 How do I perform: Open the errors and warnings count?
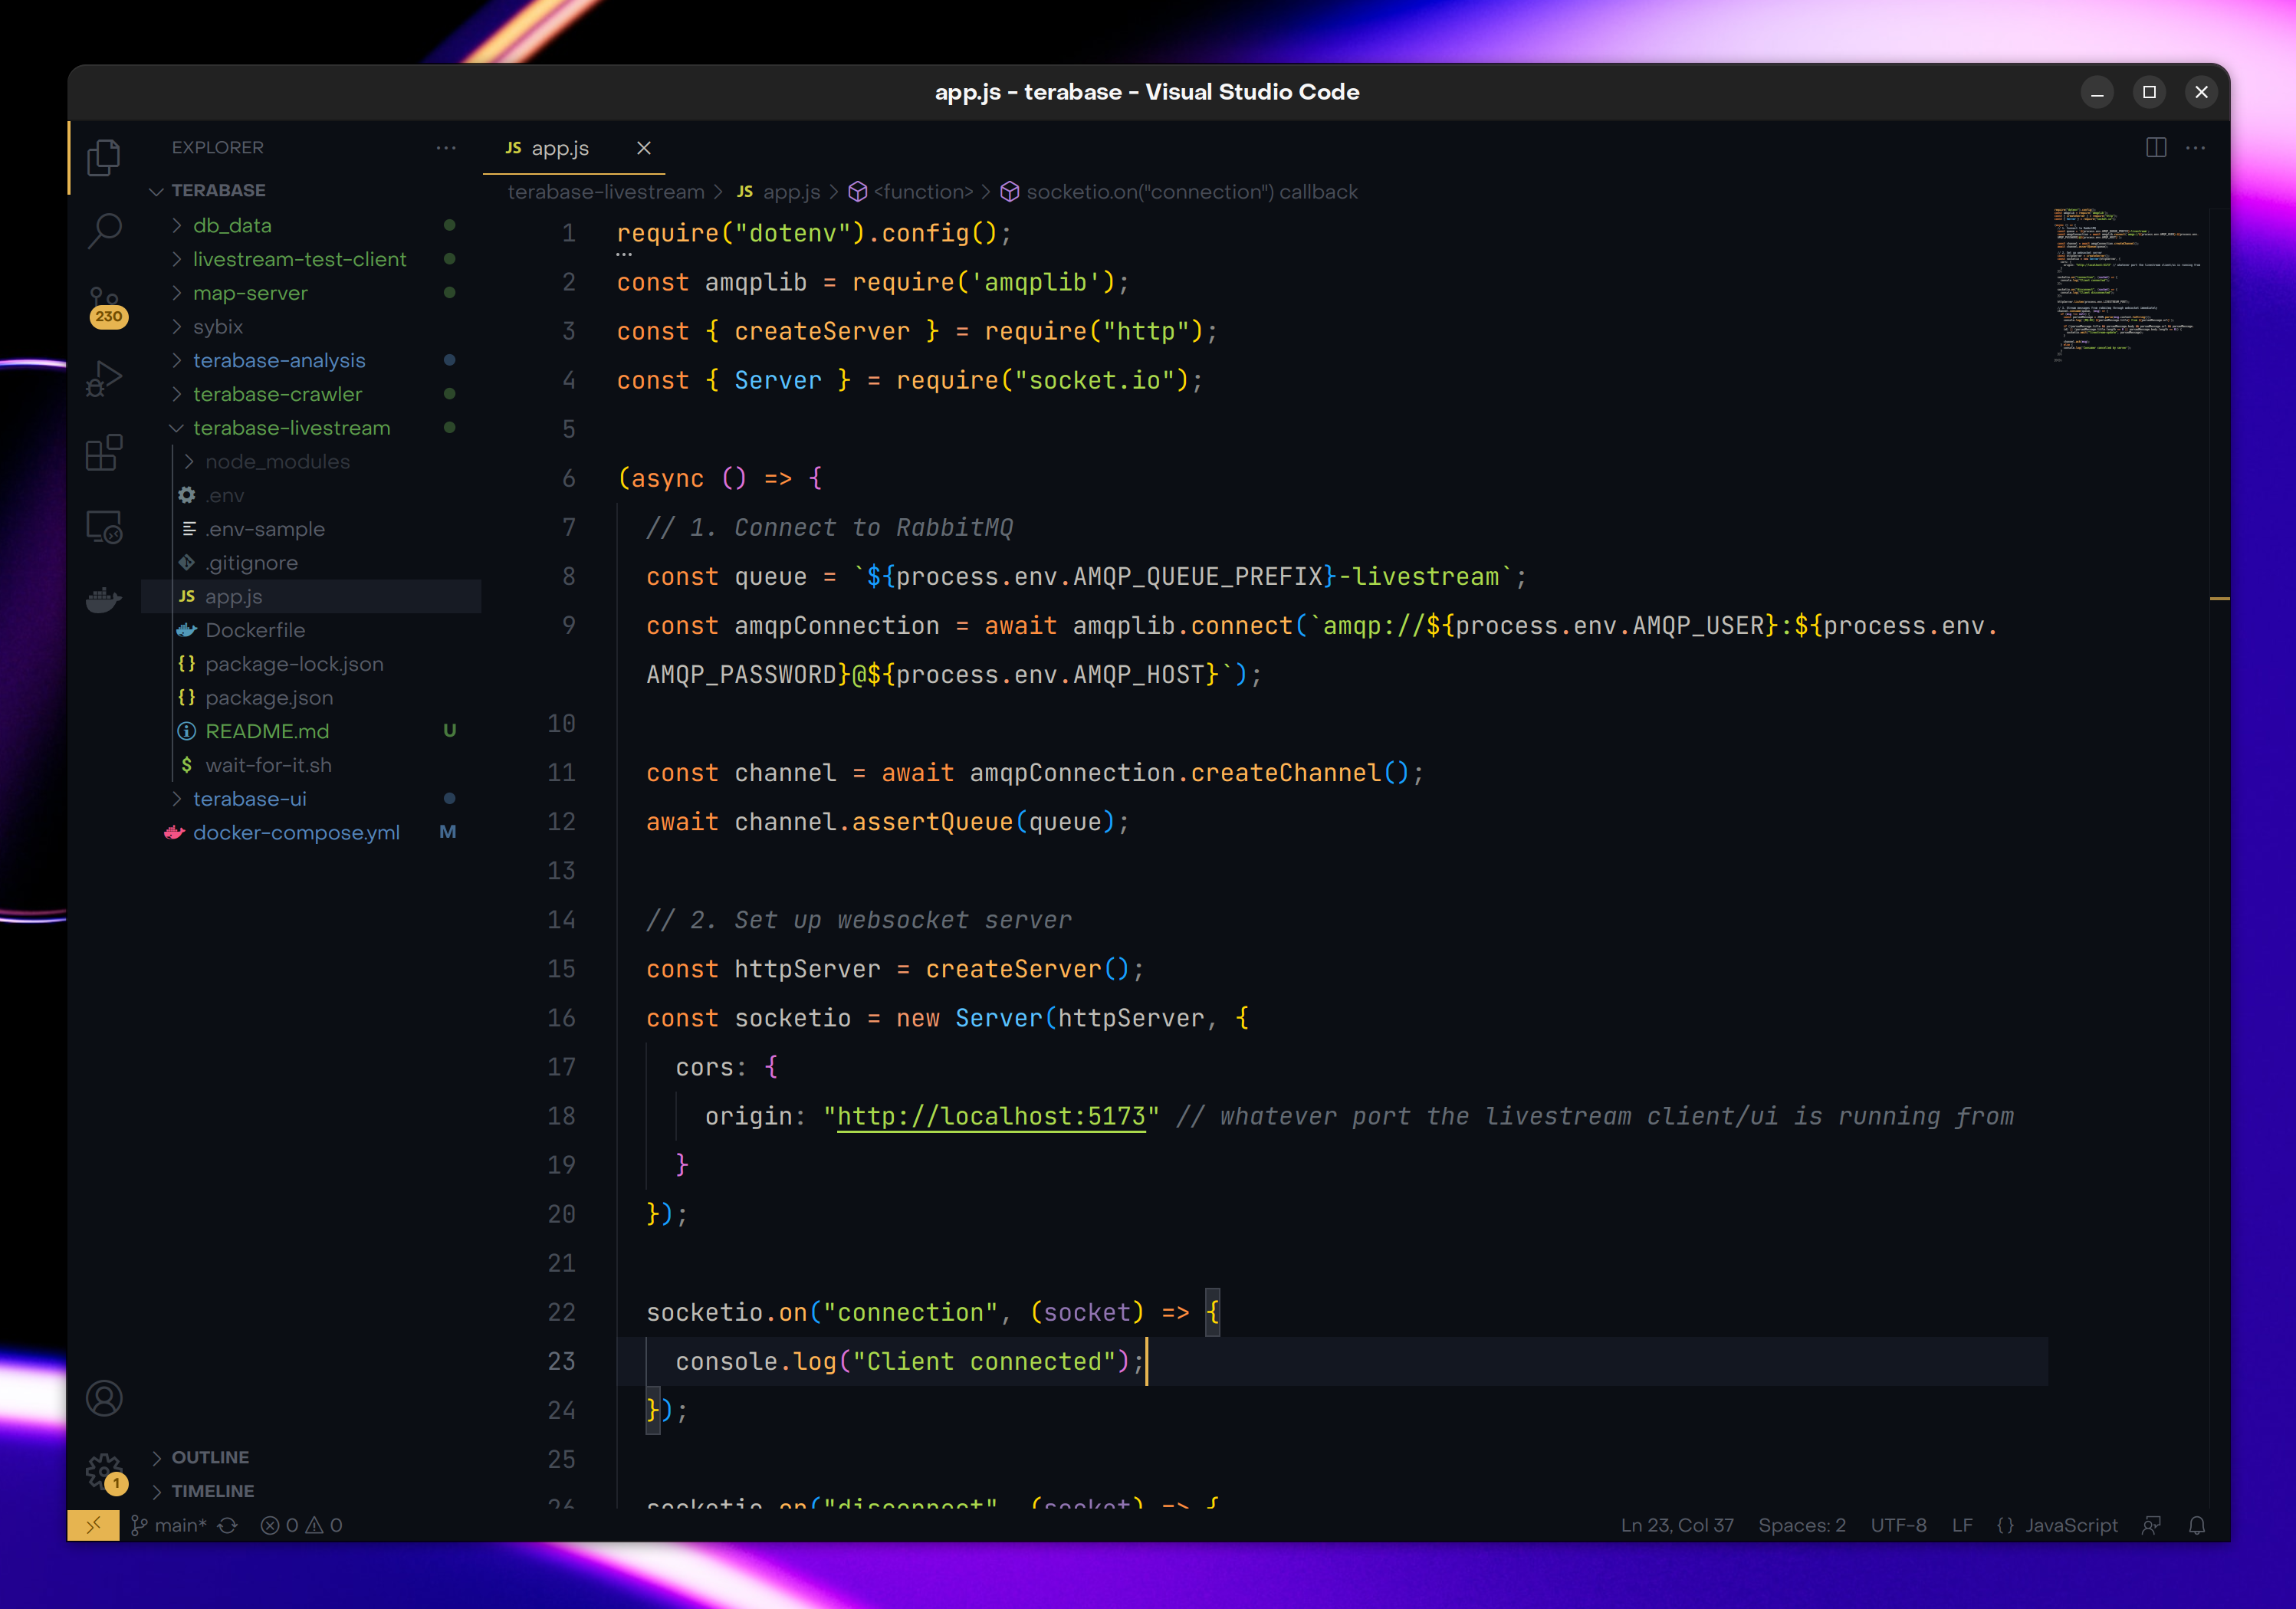tap(301, 1525)
